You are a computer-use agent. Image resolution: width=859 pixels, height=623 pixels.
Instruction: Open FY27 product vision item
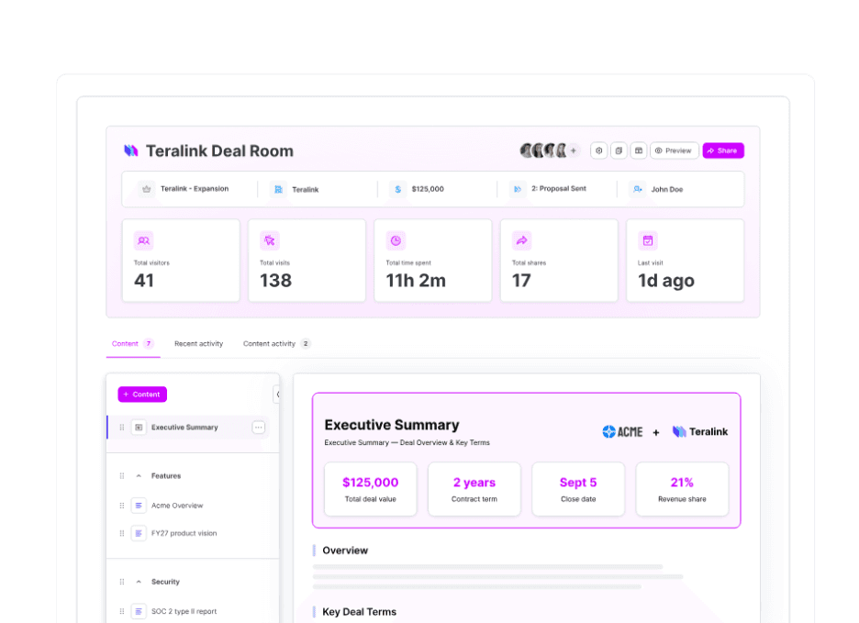pos(184,533)
